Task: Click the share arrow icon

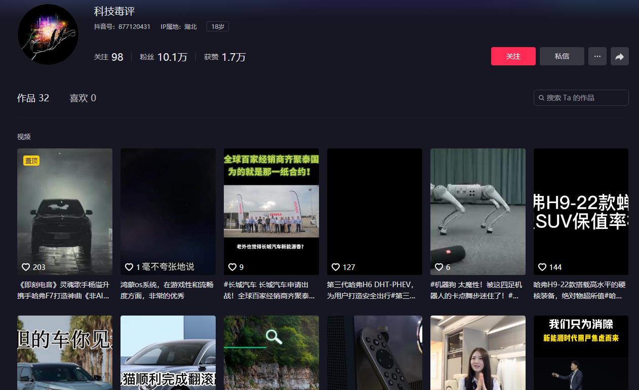Action: pos(620,56)
